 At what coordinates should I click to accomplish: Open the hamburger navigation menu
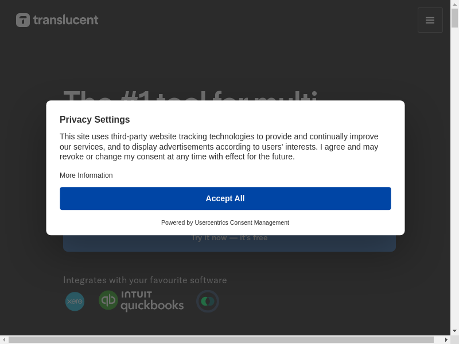(x=430, y=20)
